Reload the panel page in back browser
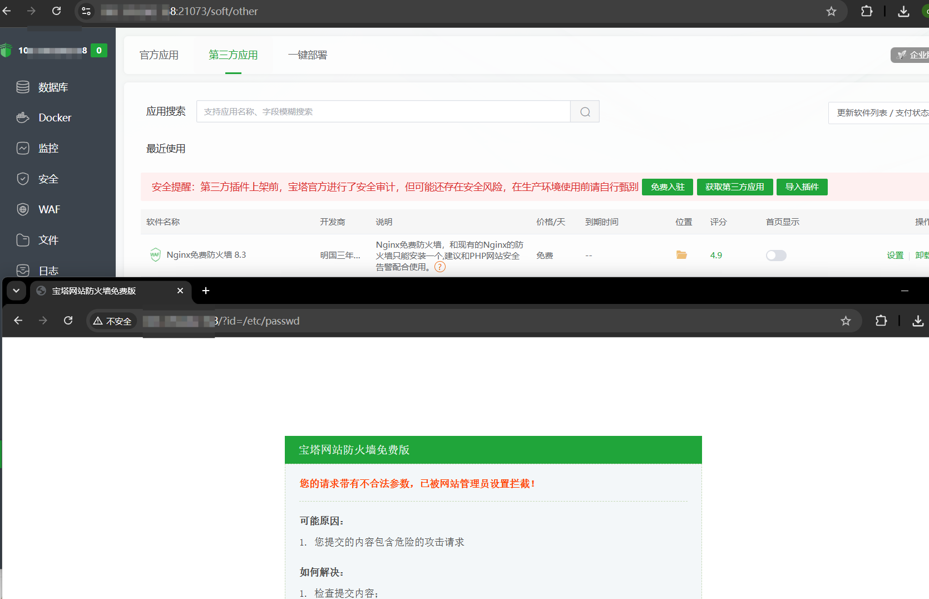The image size is (929, 599). (x=56, y=11)
